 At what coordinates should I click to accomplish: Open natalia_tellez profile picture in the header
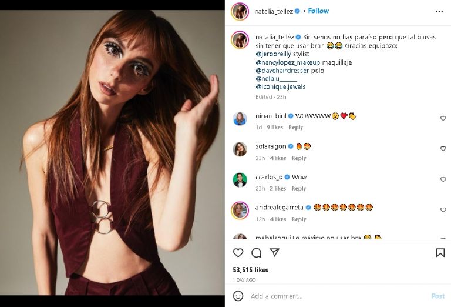(240, 11)
